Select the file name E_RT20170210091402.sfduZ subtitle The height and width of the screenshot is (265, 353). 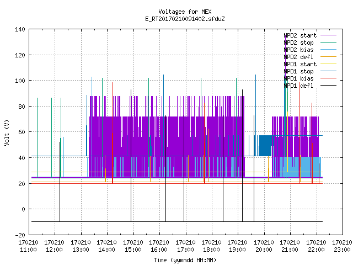coord(185,19)
